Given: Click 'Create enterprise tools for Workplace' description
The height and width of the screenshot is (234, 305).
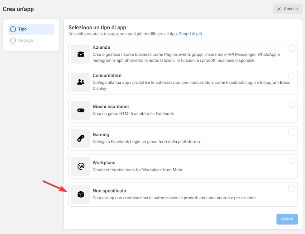Looking at the screenshot, I should pyautogui.click(x=138, y=169).
